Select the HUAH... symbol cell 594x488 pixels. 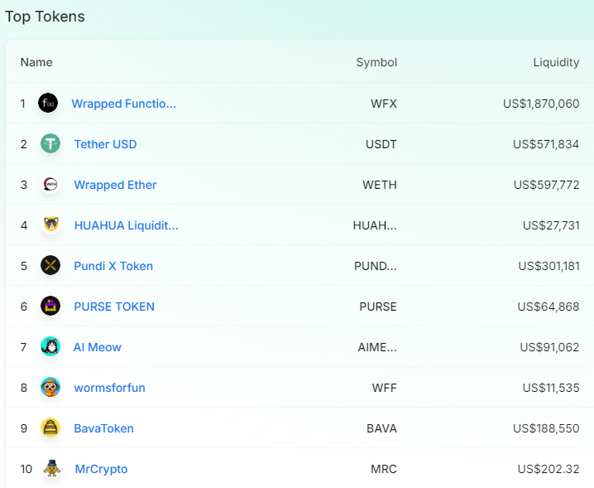375,225
